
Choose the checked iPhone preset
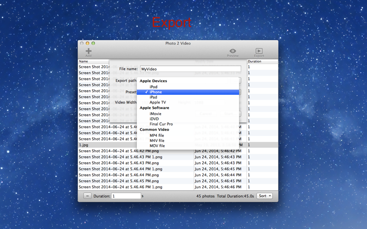pyautogui.click(x=188, y=92)
